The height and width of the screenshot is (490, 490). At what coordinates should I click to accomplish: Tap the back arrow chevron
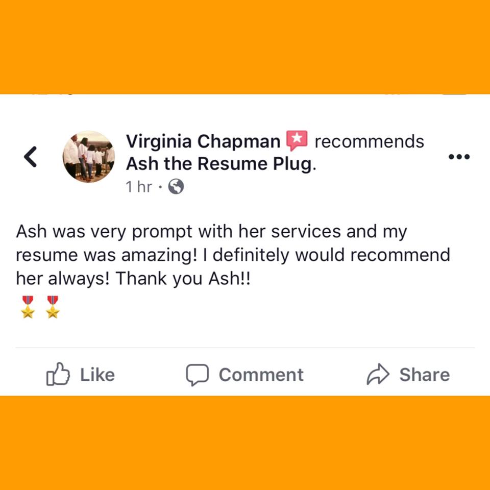click(31, 157)
